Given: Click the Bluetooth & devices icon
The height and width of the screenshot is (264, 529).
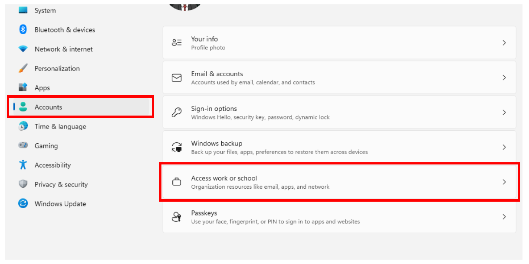Looking at the screenshot, I should (23, 30).
